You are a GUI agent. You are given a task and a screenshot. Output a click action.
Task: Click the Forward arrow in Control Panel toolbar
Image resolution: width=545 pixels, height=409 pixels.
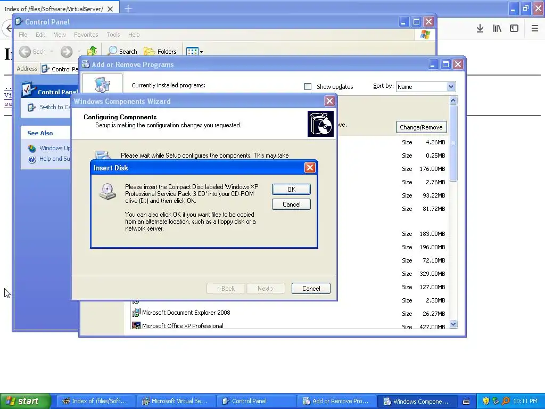tap(67, 52)
